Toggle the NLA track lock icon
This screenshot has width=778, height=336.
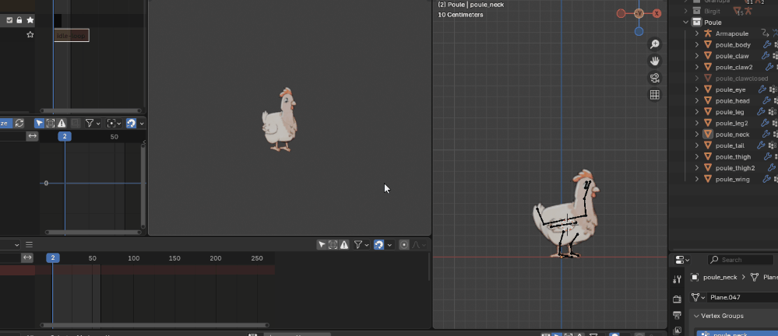[19, 19]
